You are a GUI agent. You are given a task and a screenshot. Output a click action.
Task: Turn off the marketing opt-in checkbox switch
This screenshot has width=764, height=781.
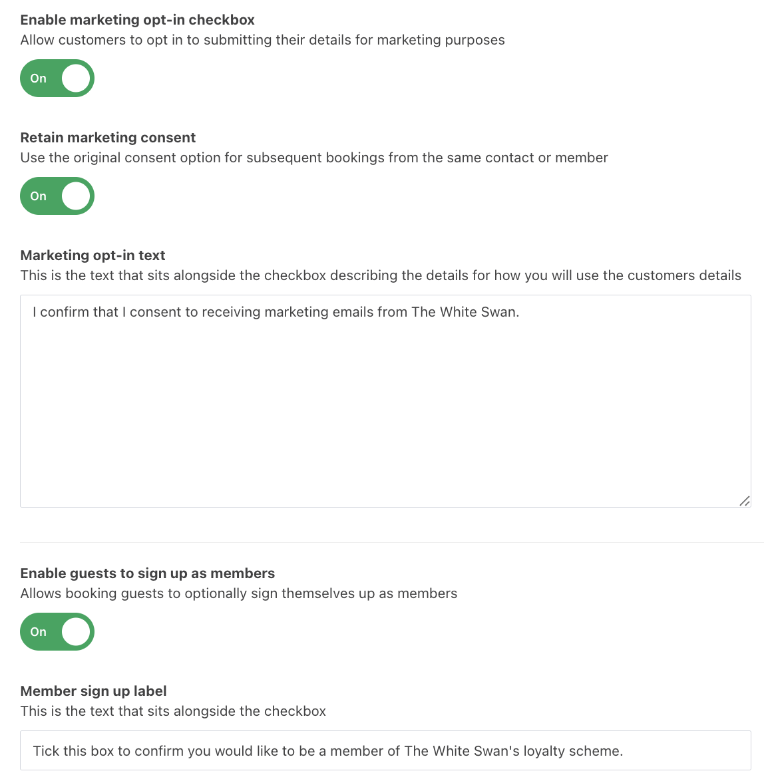pyautogui.click(x=57, y=78)
